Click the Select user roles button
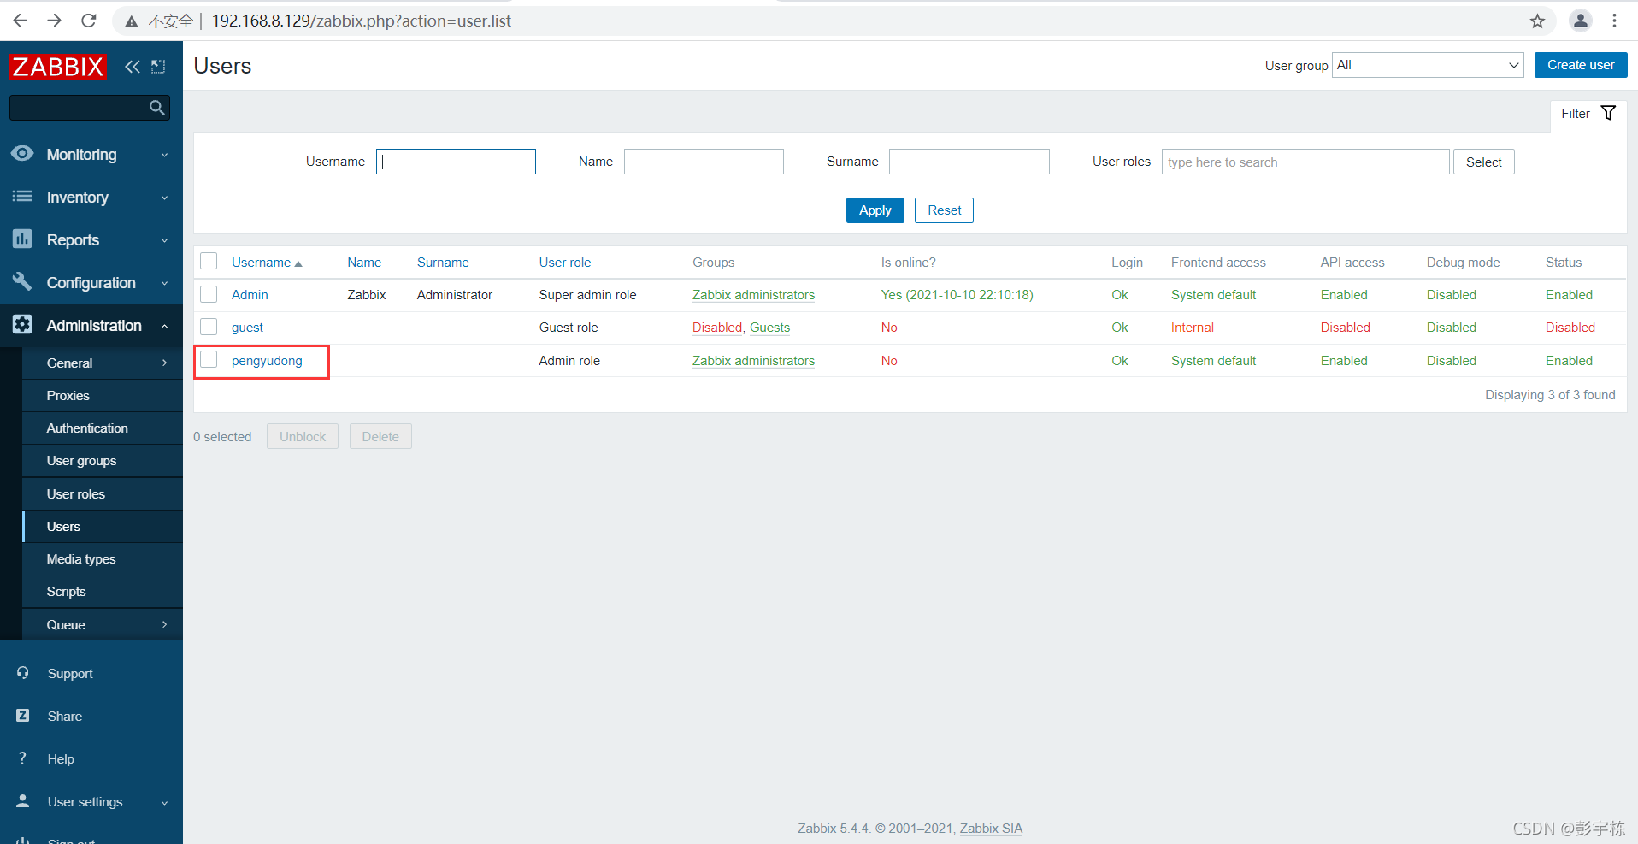This screenshot has height=844, width=1638. click(x=1483, y=162)
